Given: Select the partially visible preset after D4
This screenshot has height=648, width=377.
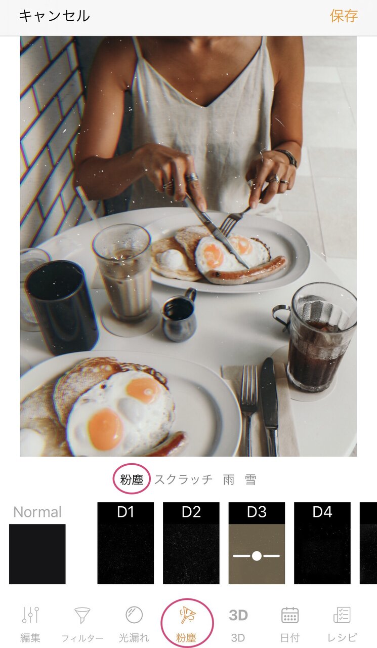Looking at the screenshot, I should point(368,543).
